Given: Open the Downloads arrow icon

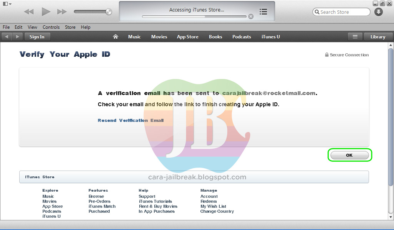Looking at the screenshot, I should click(379, 12).
